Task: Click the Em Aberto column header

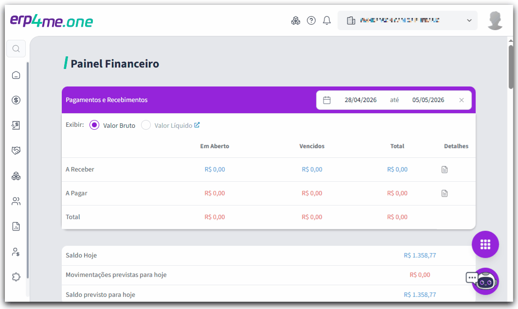Action: tap(214, 146)
